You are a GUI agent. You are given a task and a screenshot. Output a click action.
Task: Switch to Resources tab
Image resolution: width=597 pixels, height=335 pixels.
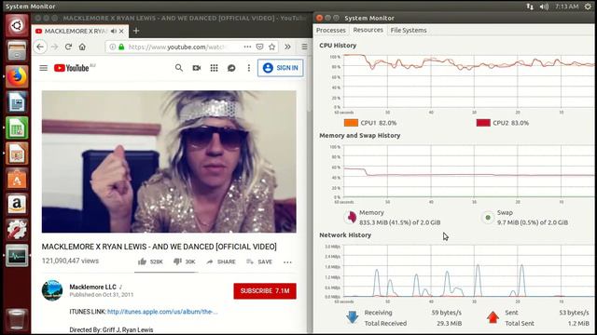point(368,30)
